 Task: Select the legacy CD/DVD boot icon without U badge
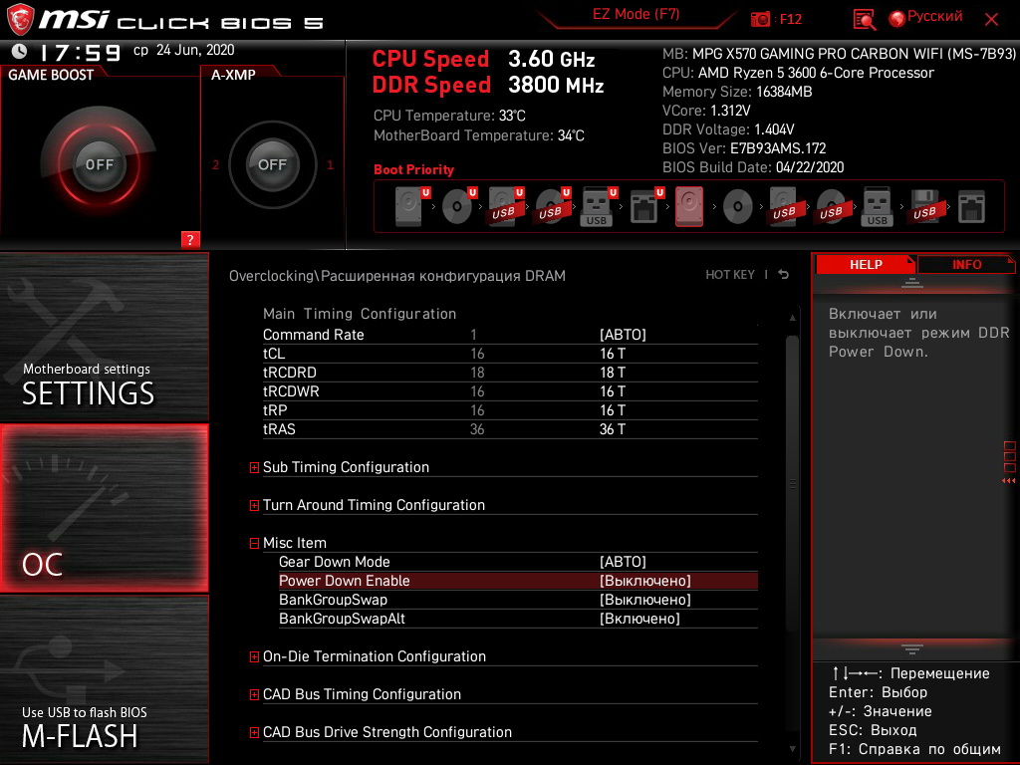point(738,207)
